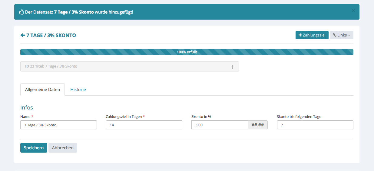Click the back arrow beside the title
The height and width of the screenshot is (171, 374).
(23, 35)
